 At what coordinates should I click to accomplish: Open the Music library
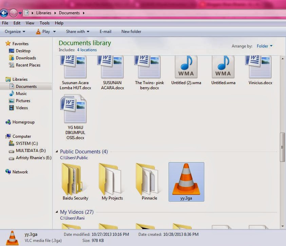click(18, 94)
